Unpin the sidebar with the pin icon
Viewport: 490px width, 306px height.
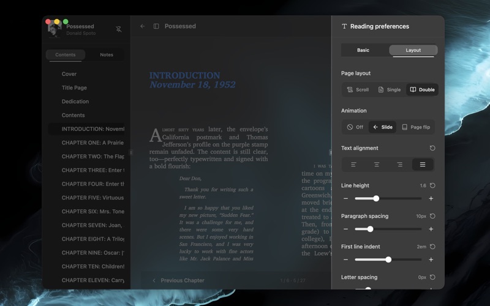click(x=118, y=29)
